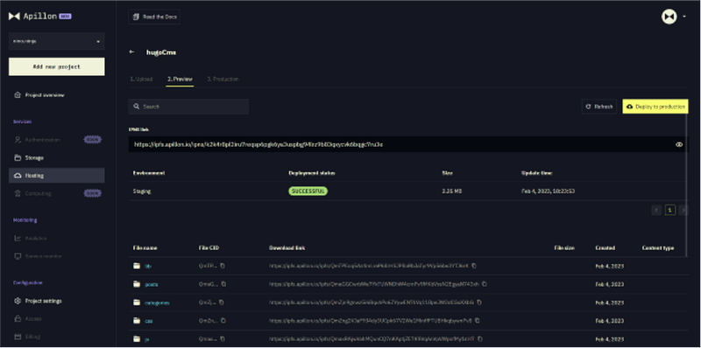Viewport: 701px width, 348px height.
Task: Copy File CID of the categories row
Action: pos(222,302)
